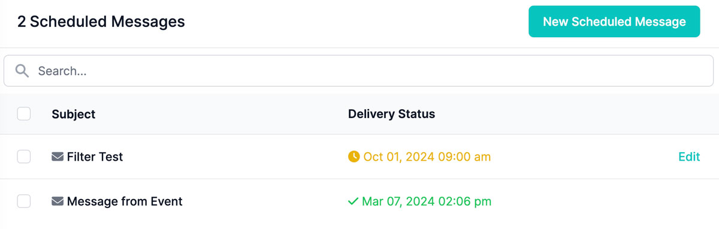The height and width of the screenshot is (229, 719).
Task: Edit the Filter Test message
Action: (x=689, y=157)
